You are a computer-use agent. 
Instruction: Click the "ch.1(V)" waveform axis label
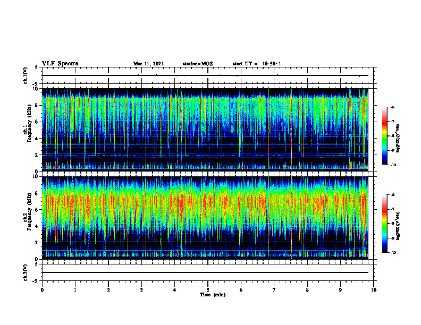(25, 75)
